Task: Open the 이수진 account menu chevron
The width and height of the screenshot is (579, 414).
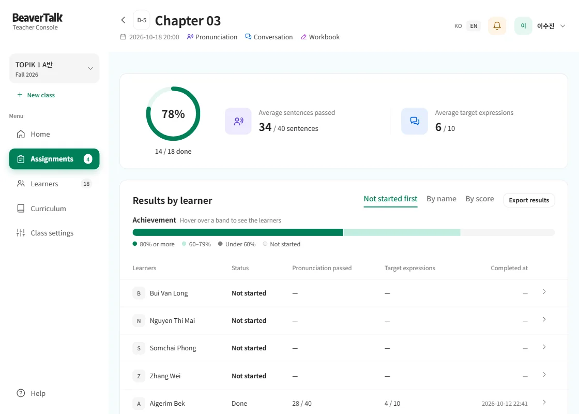Action: [x=563, y=26]
